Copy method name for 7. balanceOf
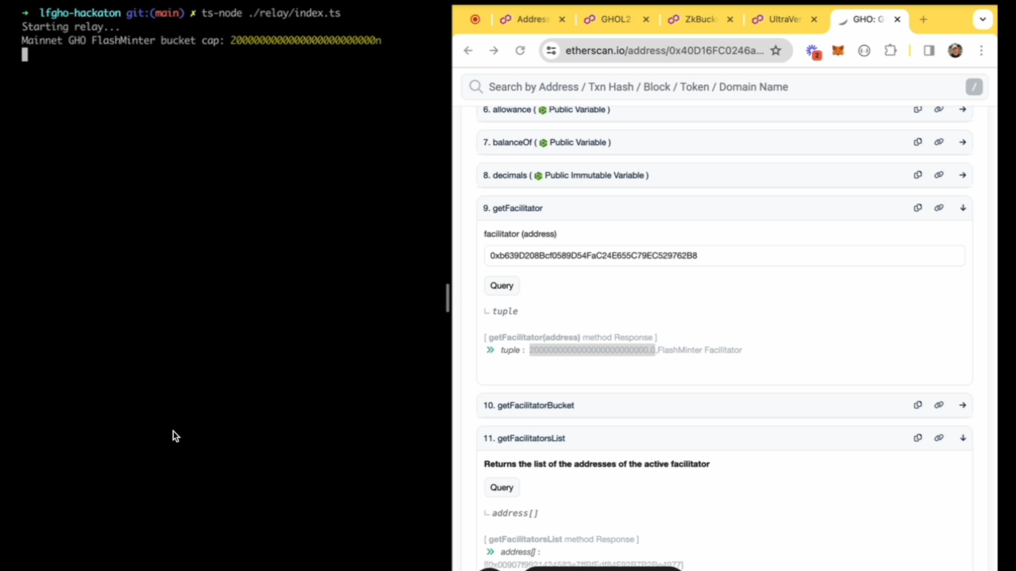This screenshot has width=1016, height=571. [x=918, y=142]
